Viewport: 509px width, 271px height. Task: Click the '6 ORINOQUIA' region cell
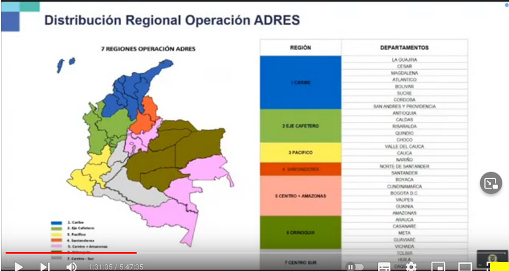[301, 232]
